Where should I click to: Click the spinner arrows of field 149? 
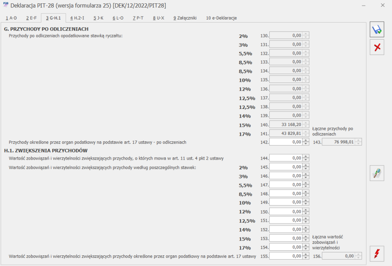[x=306, y=202]
